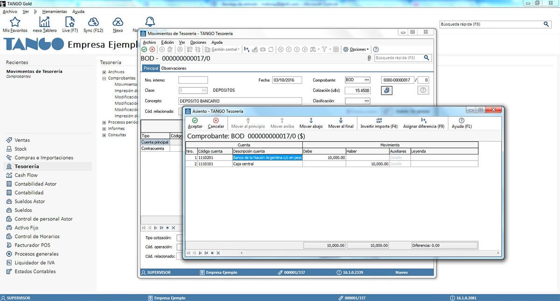Click Mover al final in Asiento toolbar
The height and width of the screenshot is (301, 560).
tap(341, 123)
